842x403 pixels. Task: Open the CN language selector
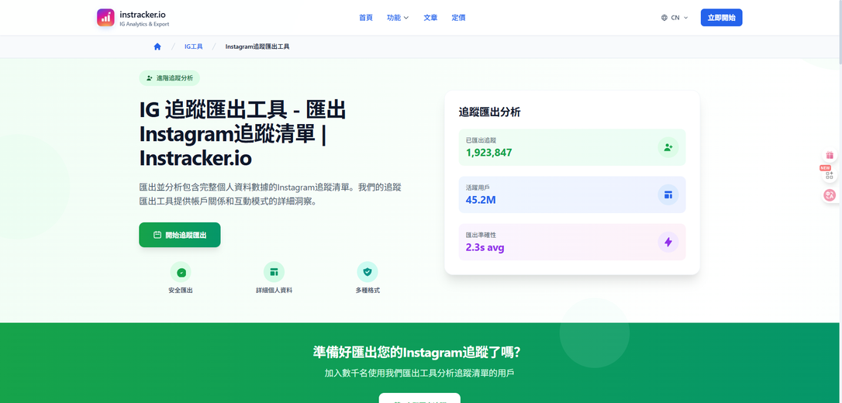click(675, 18)
